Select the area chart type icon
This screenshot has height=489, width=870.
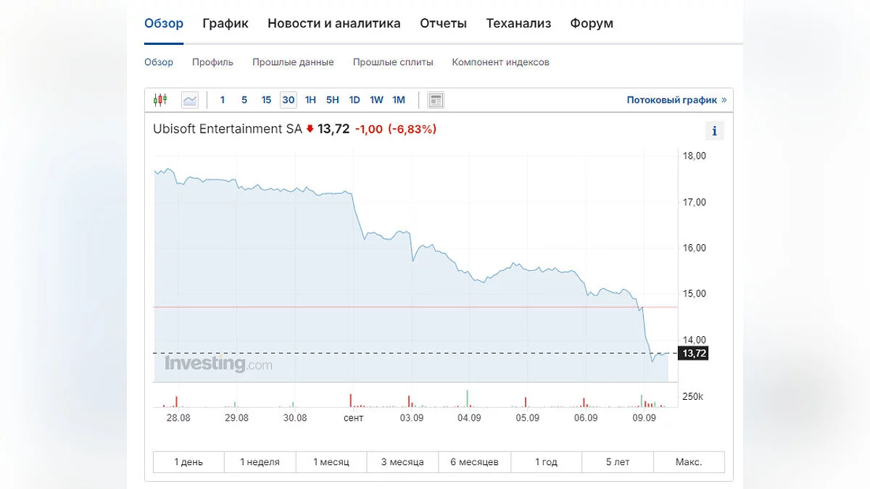click(x=190, y=100)
